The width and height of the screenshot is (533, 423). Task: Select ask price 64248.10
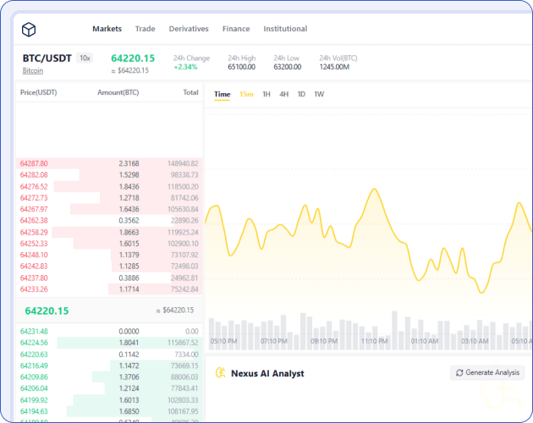(34, 255)
